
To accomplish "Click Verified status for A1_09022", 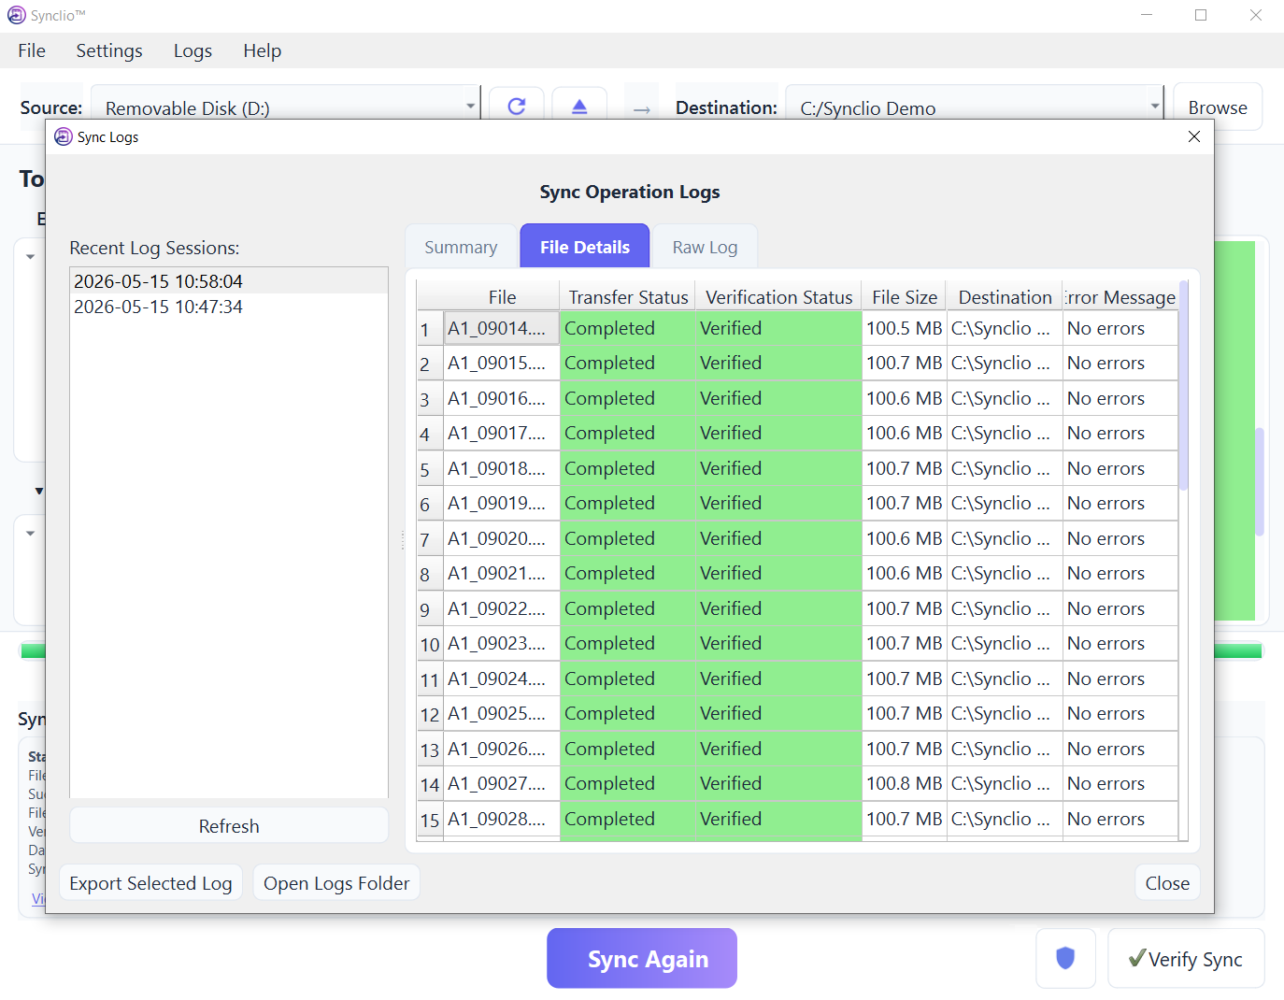I will coord(778,608).
